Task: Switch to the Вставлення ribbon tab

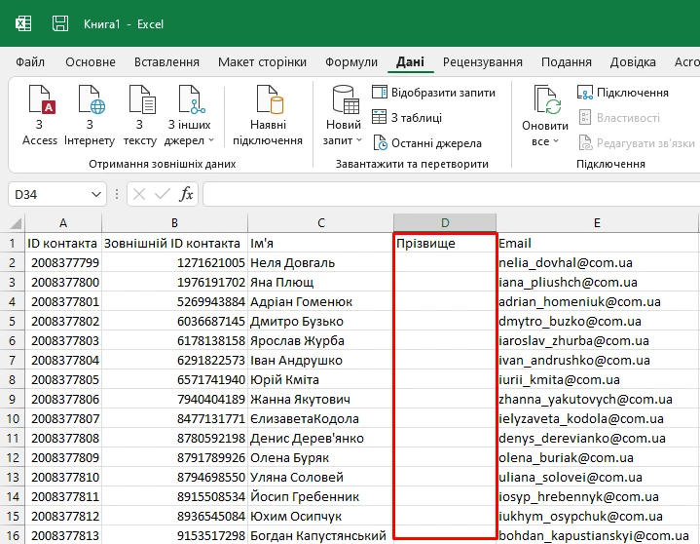Action: click(x=166, y=62)
